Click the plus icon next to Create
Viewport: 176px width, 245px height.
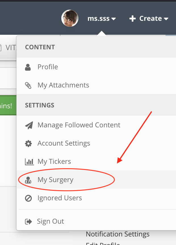[x=132, y=19]
